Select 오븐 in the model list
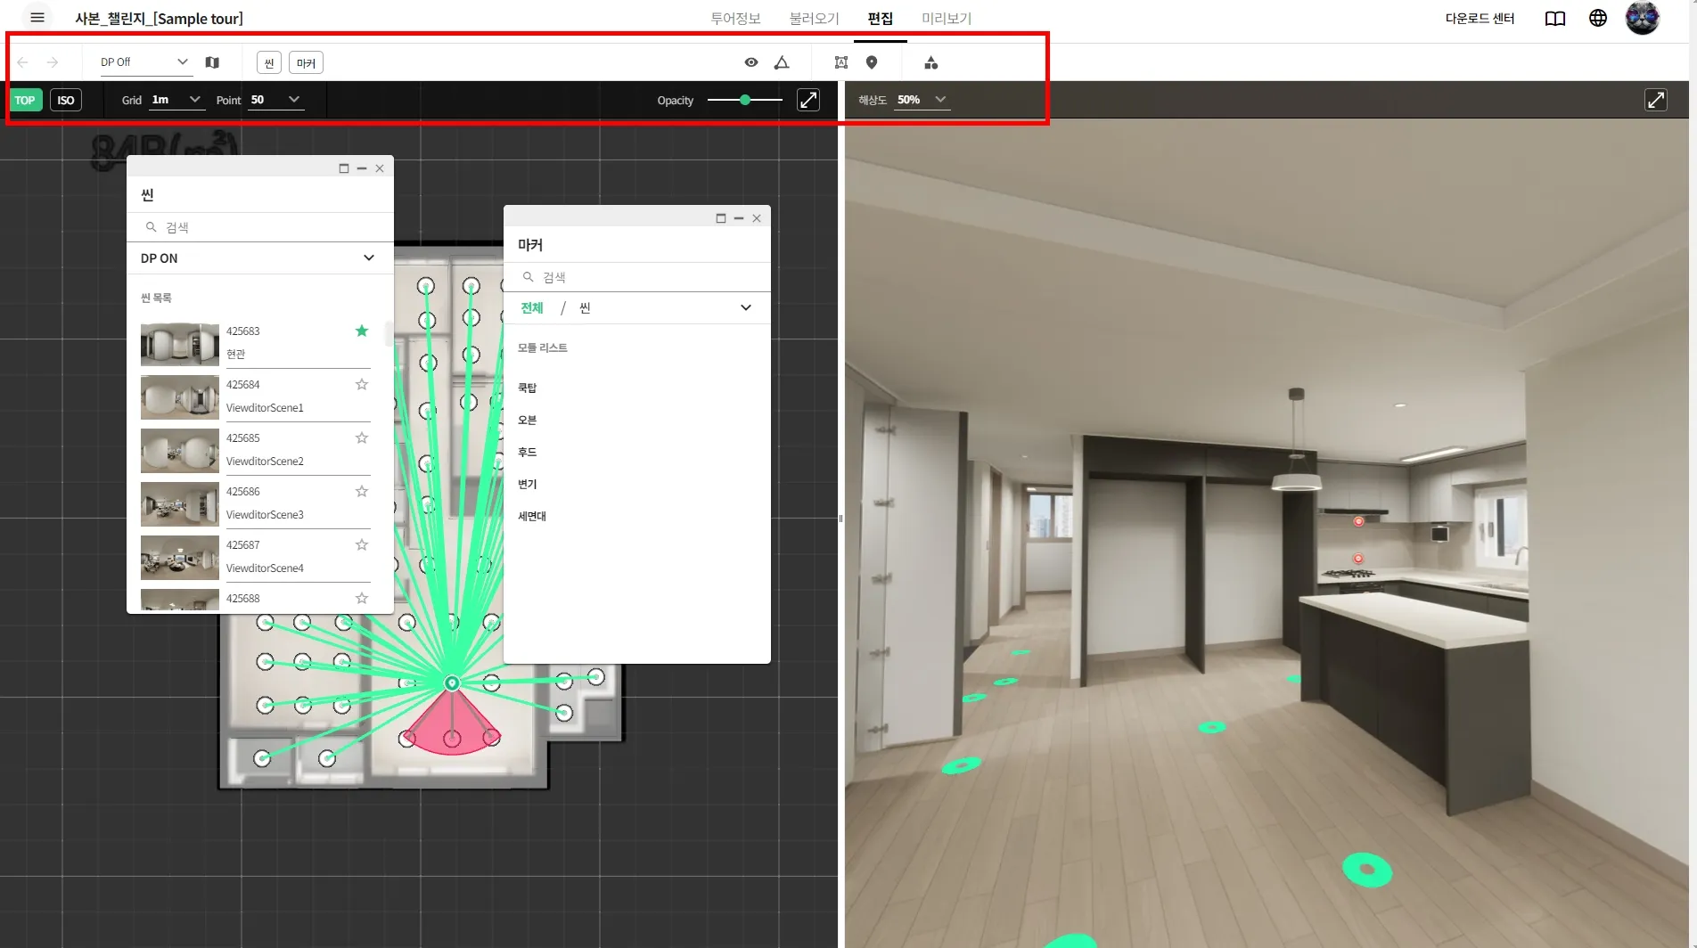 (528, 421)
